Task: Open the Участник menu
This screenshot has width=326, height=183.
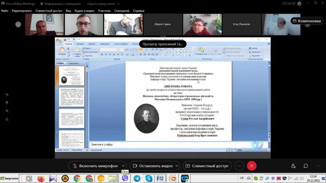Action: click(x=104, y=11)
